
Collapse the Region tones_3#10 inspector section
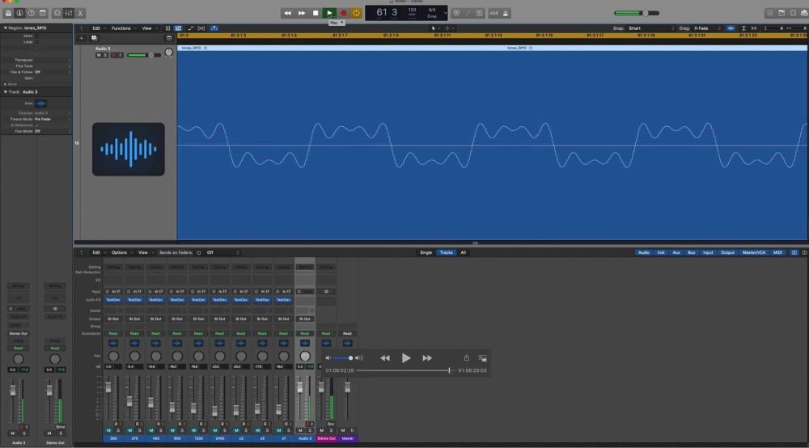point(5,27)
